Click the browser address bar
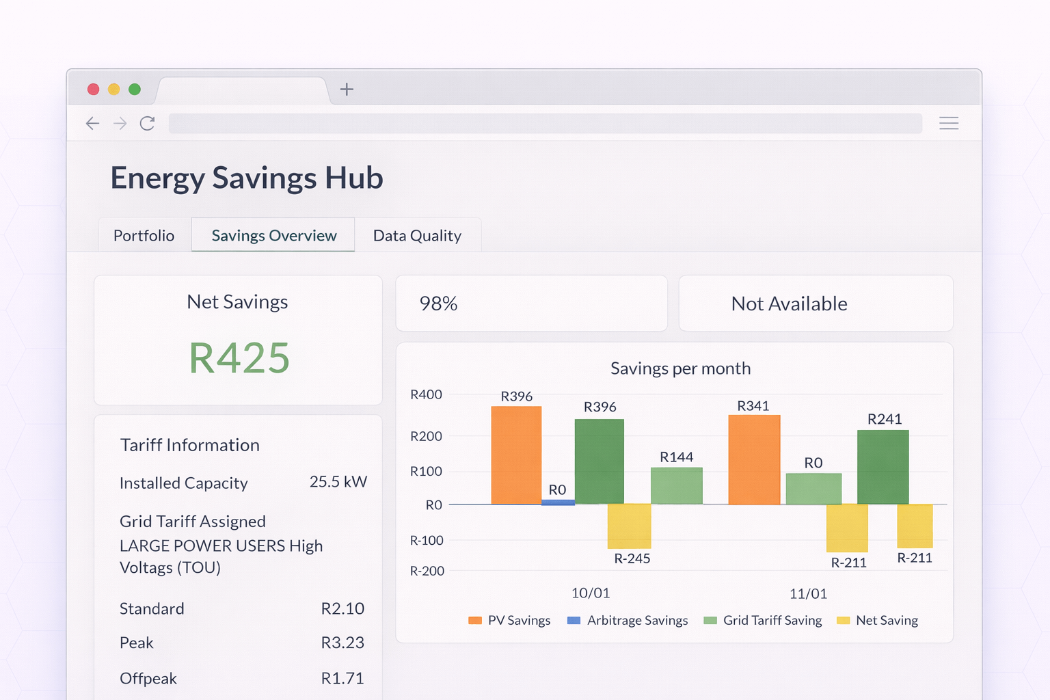The image size is (1050, 700). click(545, 123)
